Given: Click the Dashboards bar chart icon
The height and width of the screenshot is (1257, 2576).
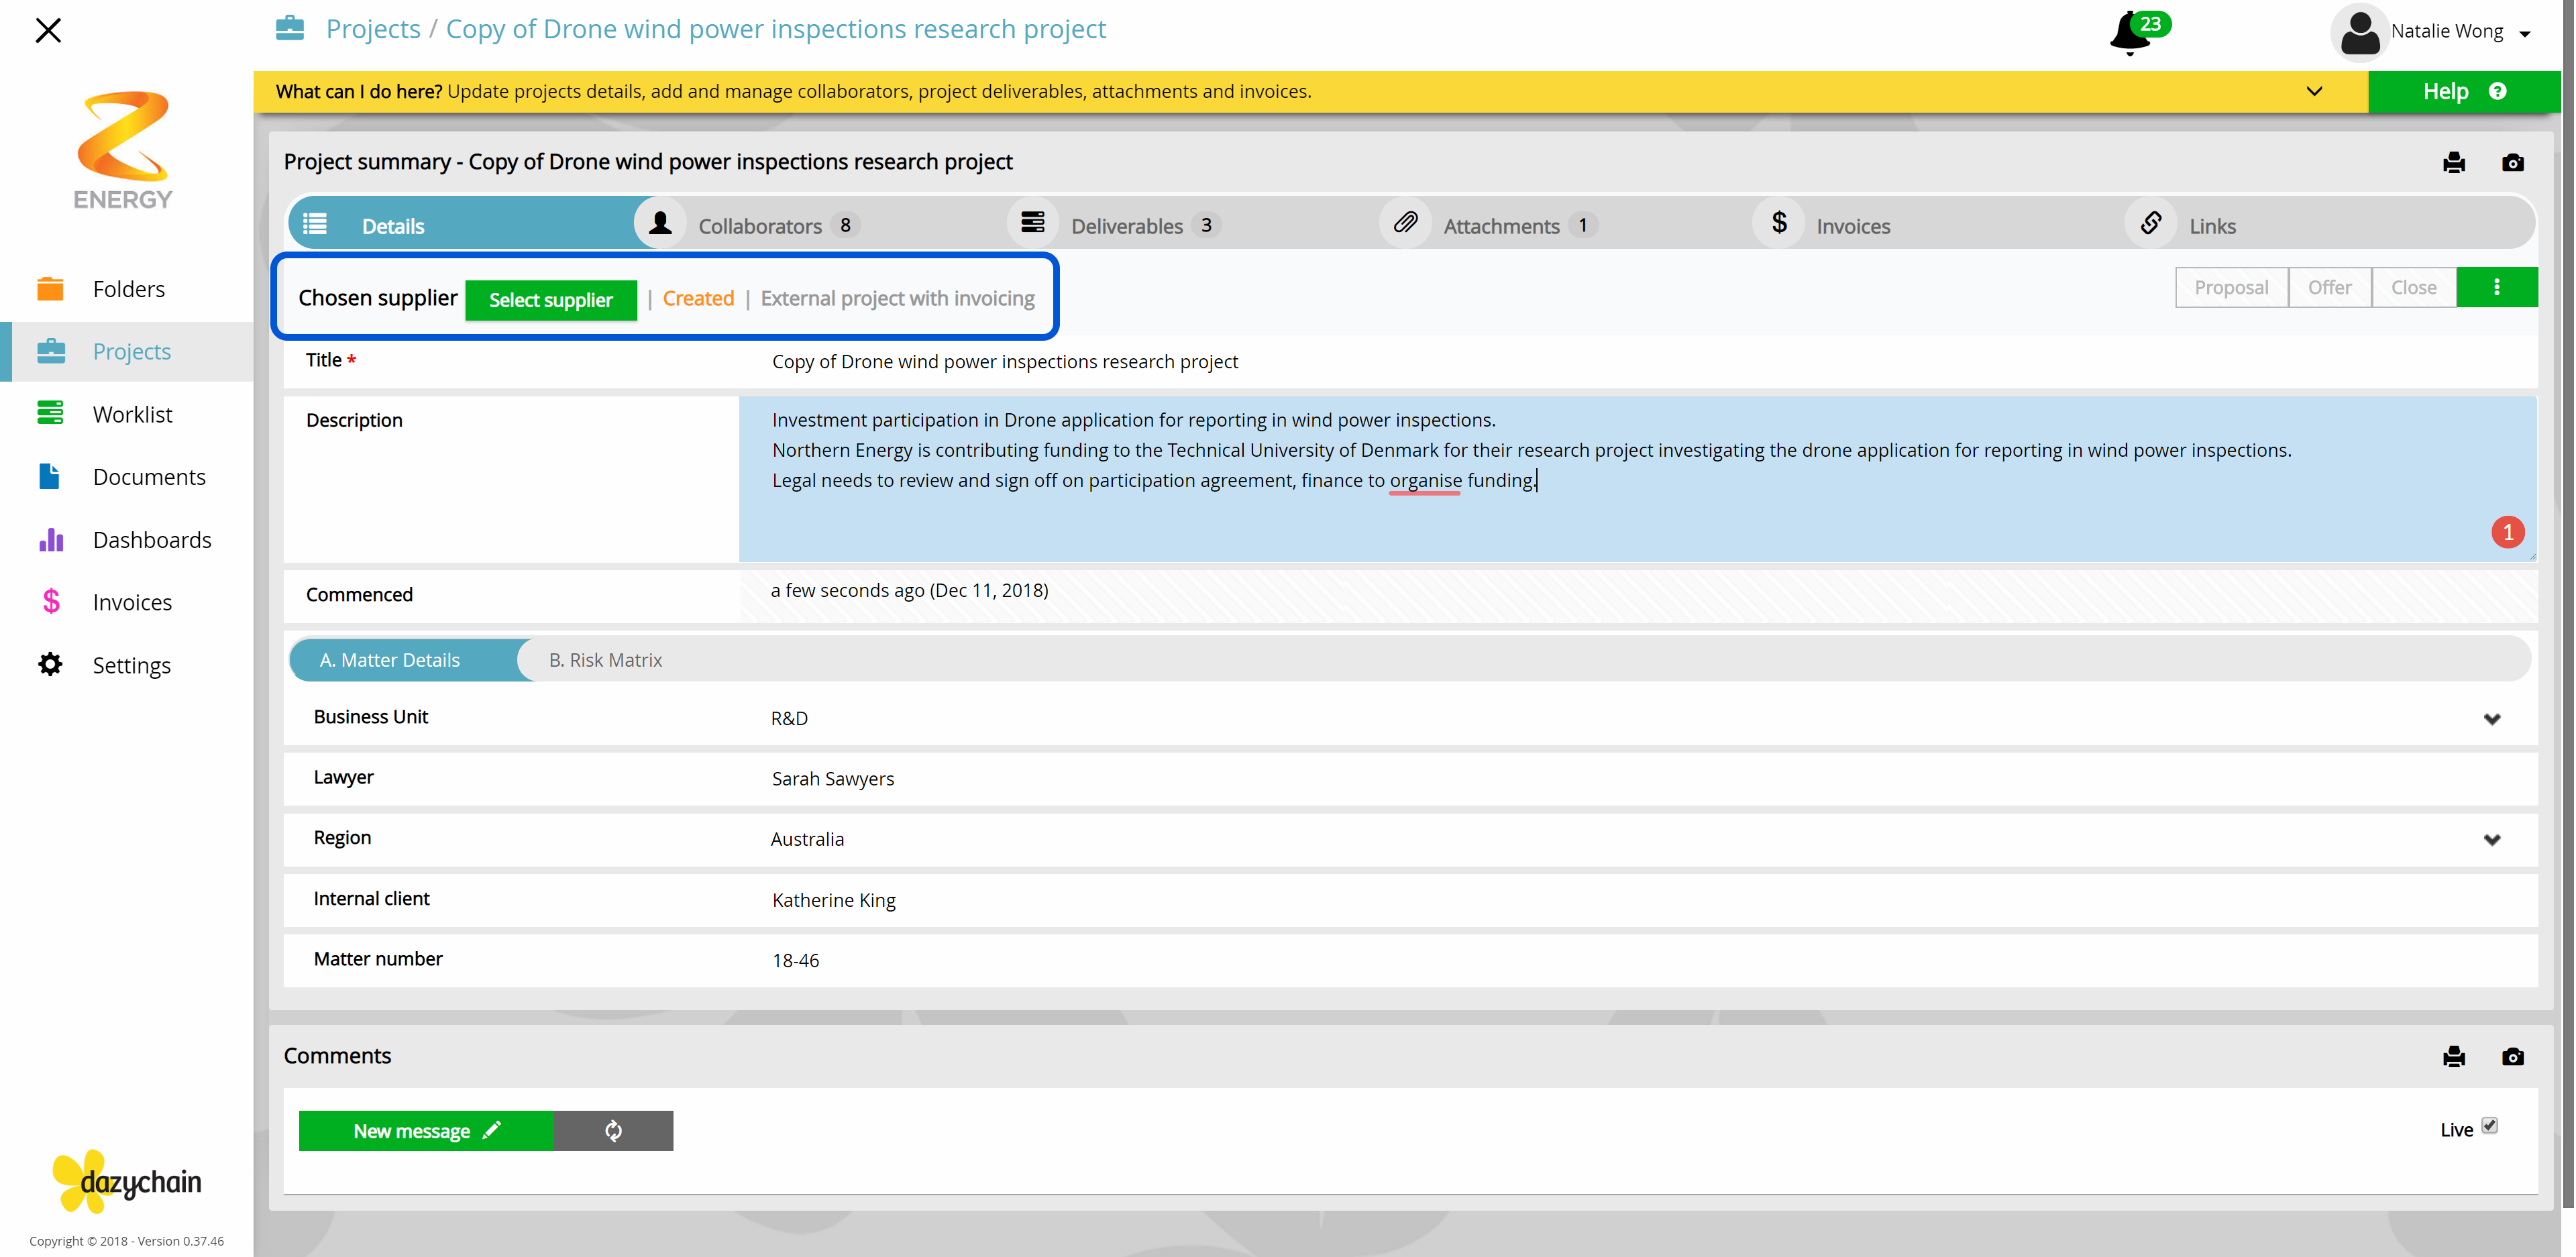Looking at the screenshot, I should [51, 540].
